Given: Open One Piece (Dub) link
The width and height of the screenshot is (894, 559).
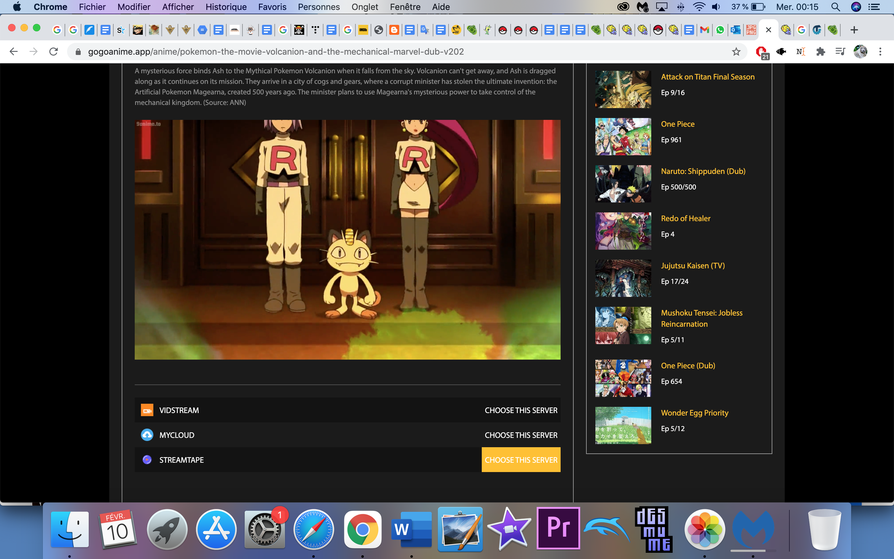Looking at the screenshot, I should 688,366.
